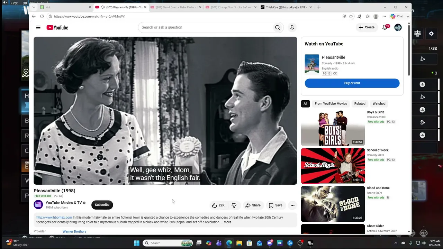Click the Pleasantville video player
Image resolution: width=443 pixels, height=249 pixels.
165,111
